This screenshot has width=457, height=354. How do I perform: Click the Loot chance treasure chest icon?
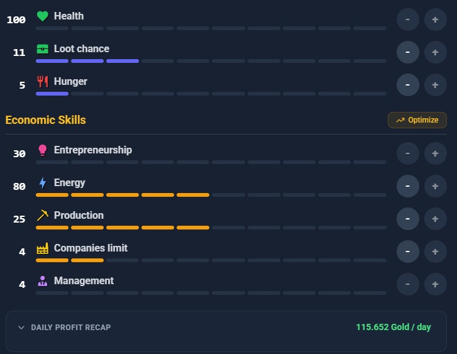(x=43, y=48)
